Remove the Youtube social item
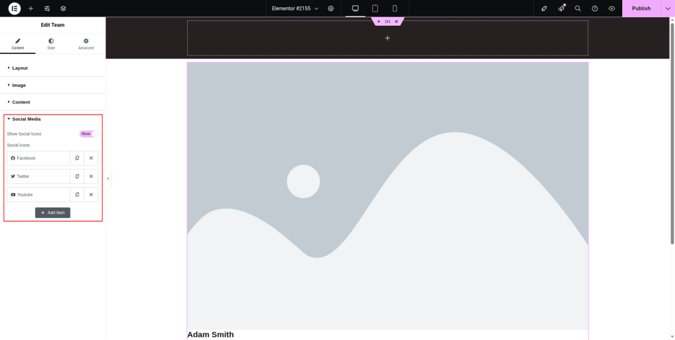 91,194
